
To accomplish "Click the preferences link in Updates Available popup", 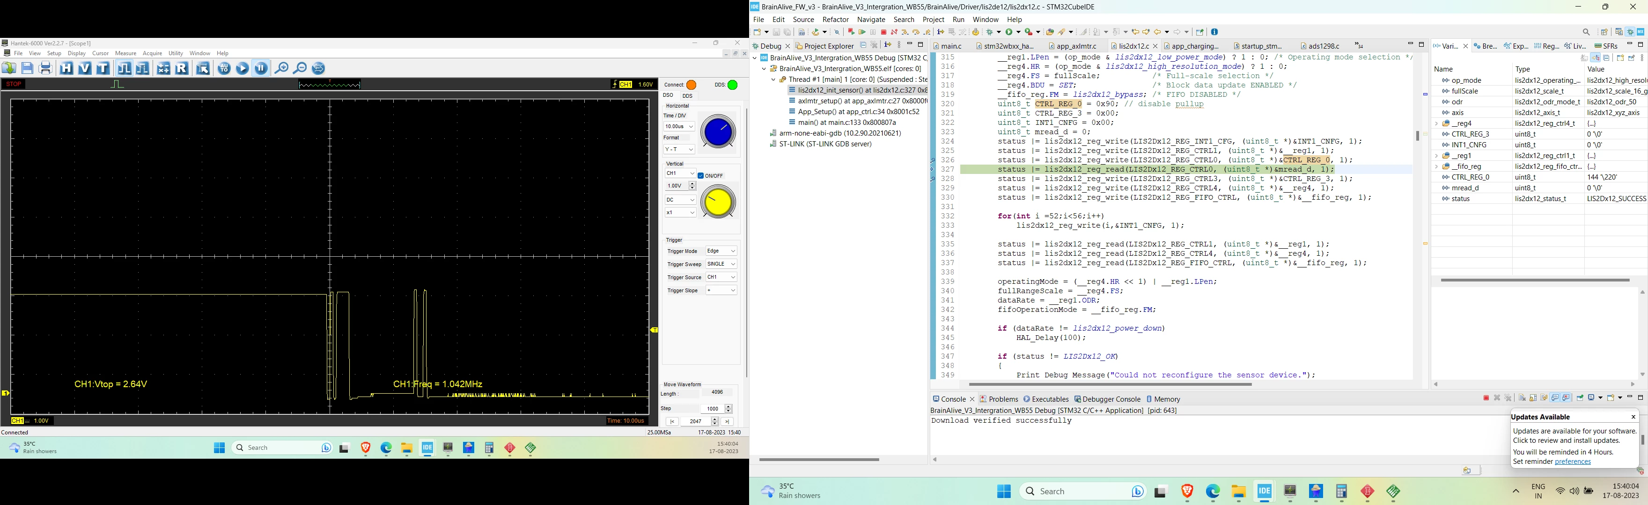I will click(x=1573, y=462).
